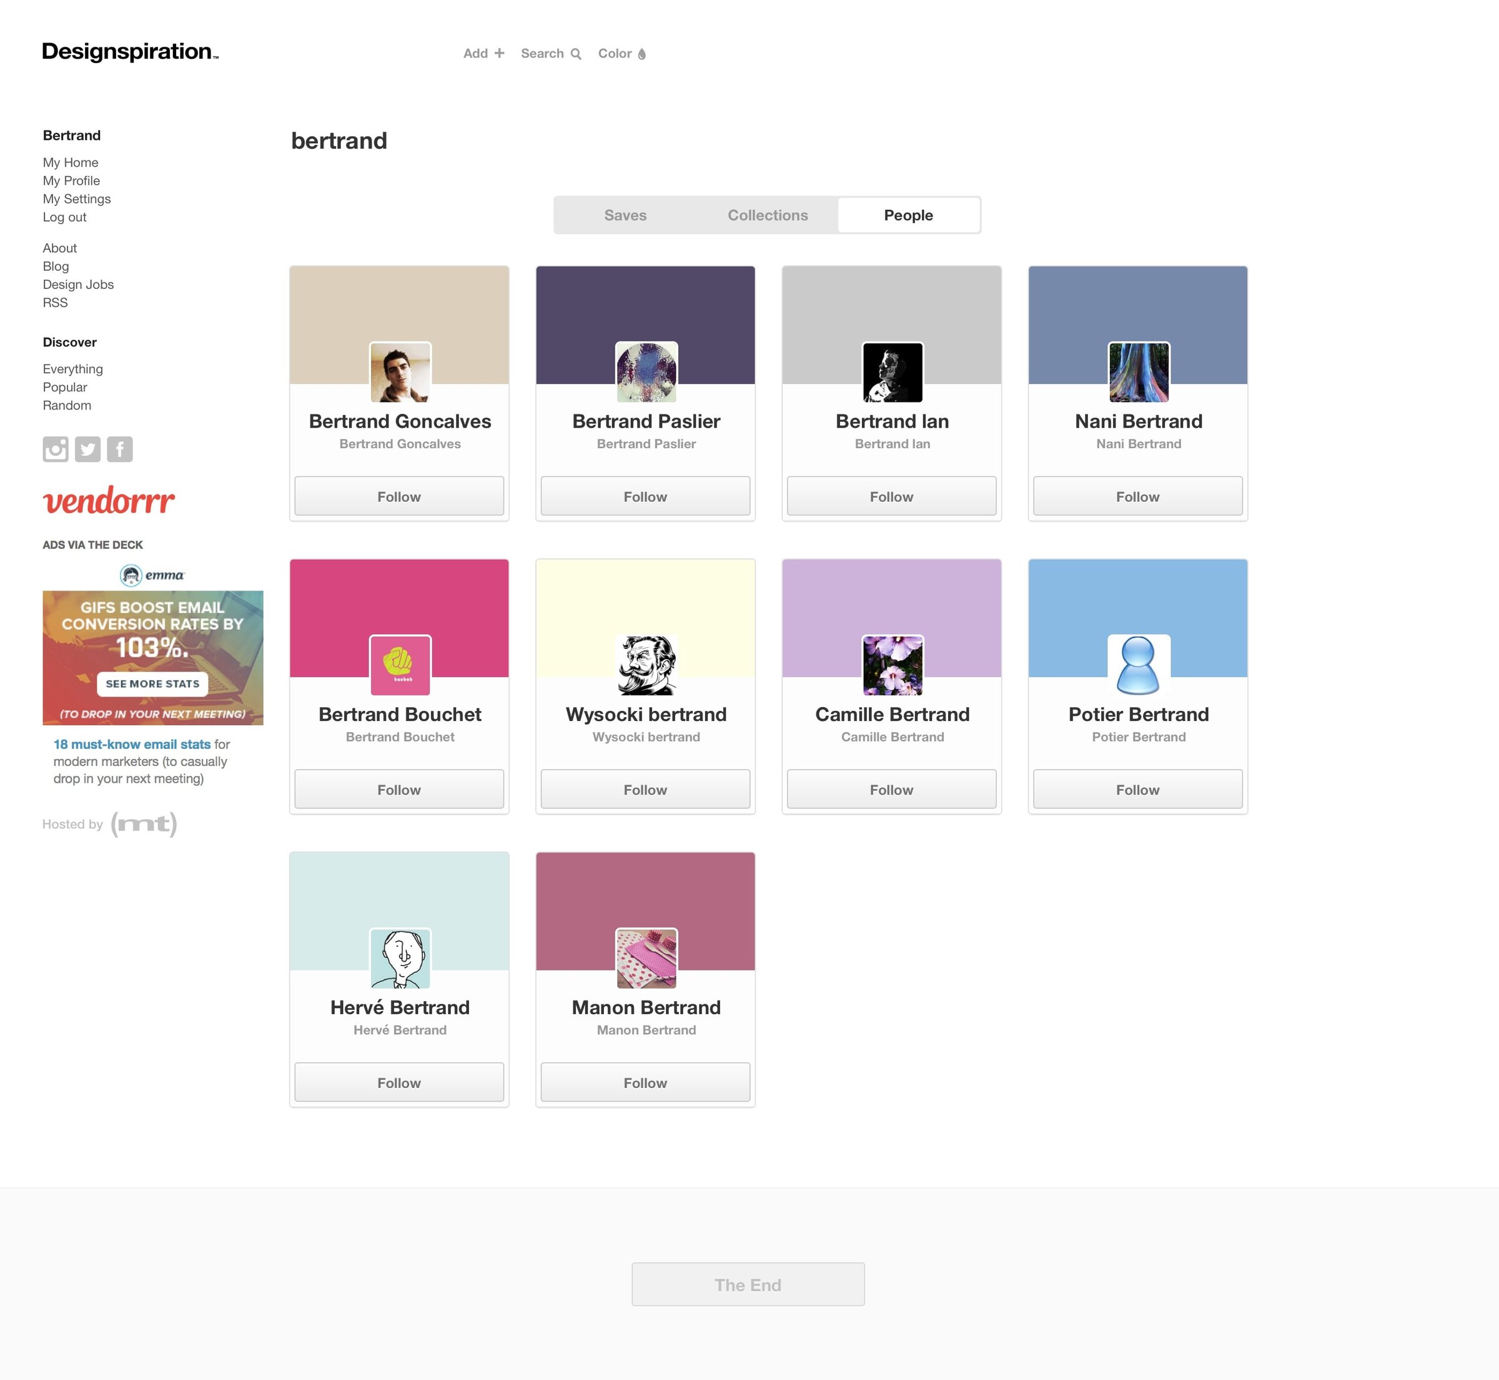The width and height of the screenshot is (1499, 1380).
Task: Open the RSS link
Action: pyautogui.click(x=56, y=303)
